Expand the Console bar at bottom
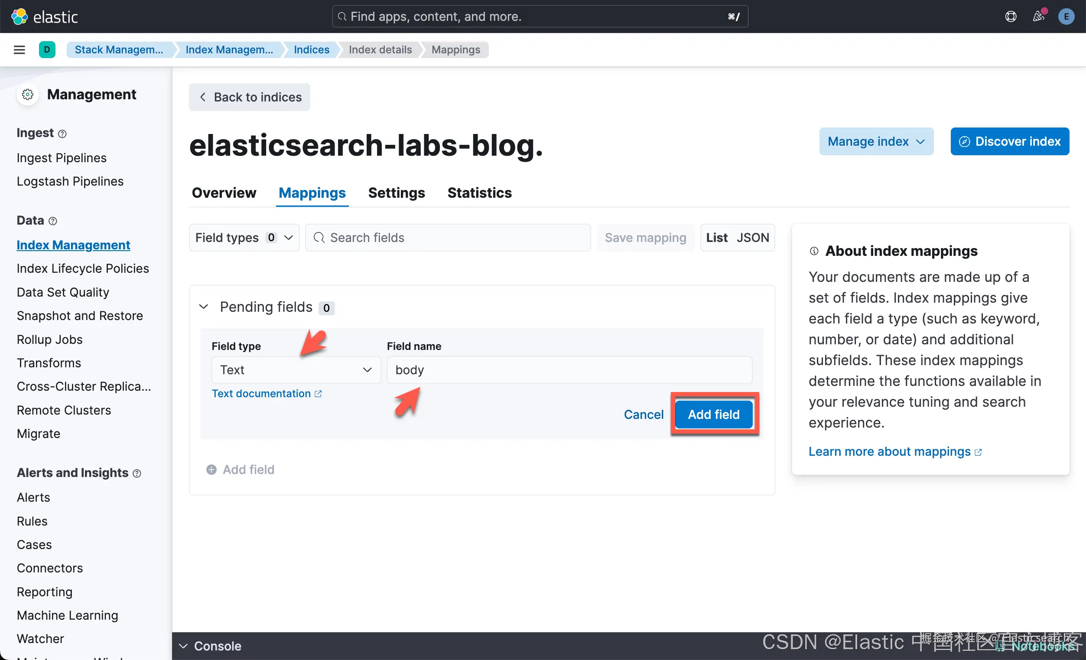This screenshot has height=660, width=1086. pos(211,646)
